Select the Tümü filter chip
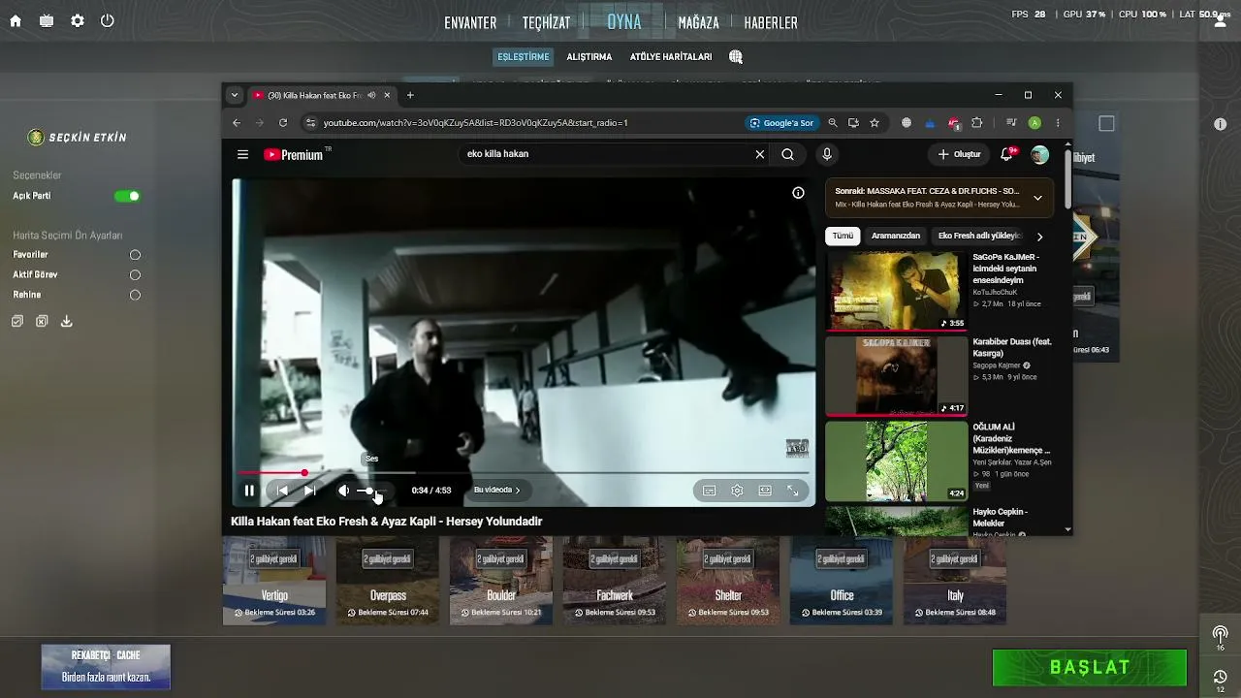Screen dimensions: 1241x698 pos(843,236)
